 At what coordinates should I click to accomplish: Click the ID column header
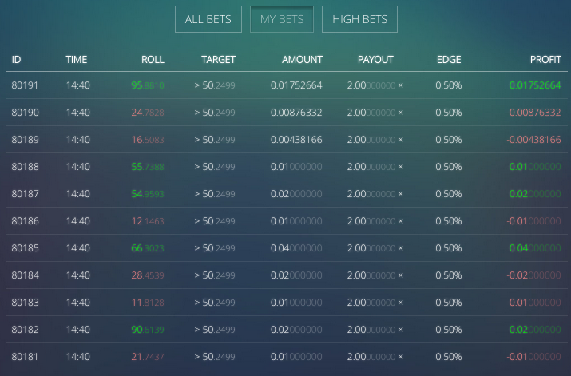16,60
